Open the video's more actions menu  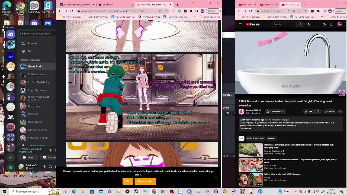click(340, 112)
